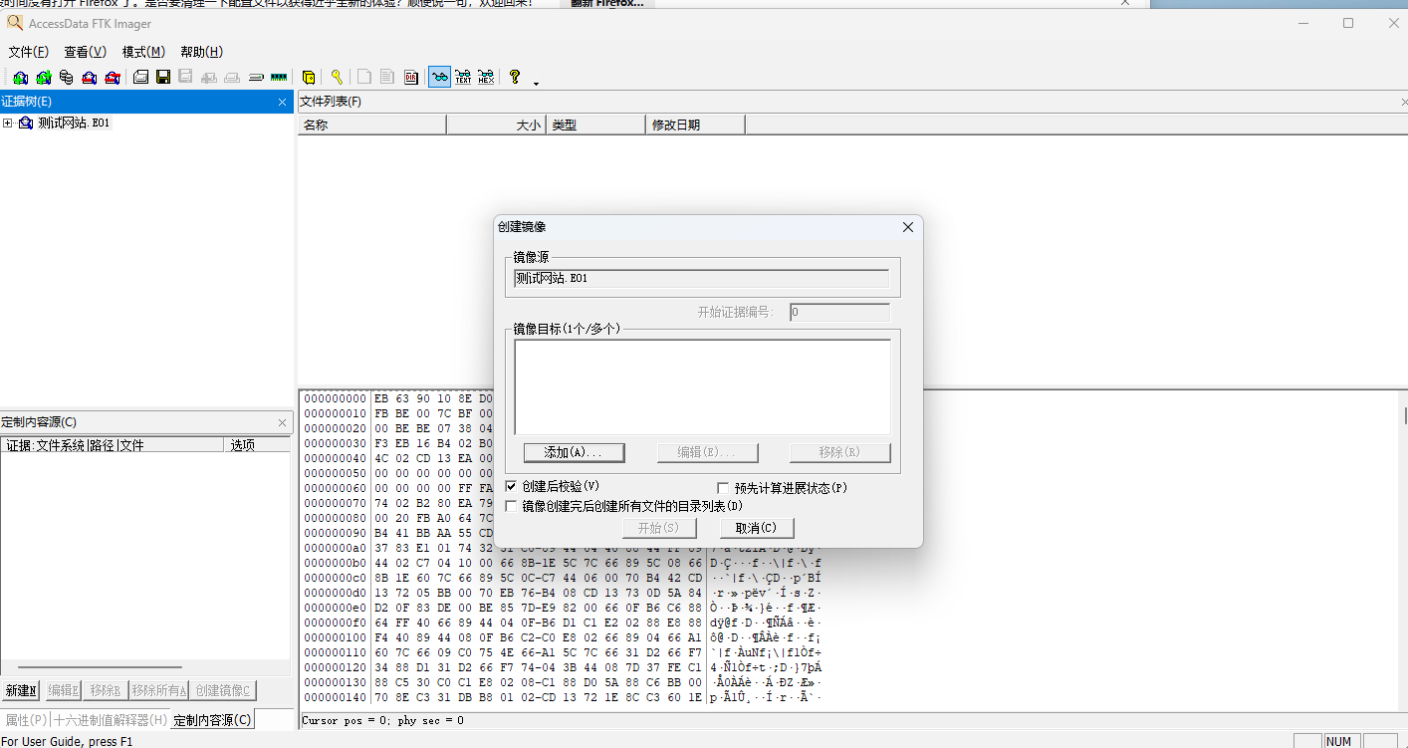1408x748 pixels.
Task: Click the Verify Drive/Image icon
Action: pyautogui.click(x=256, y=77)
